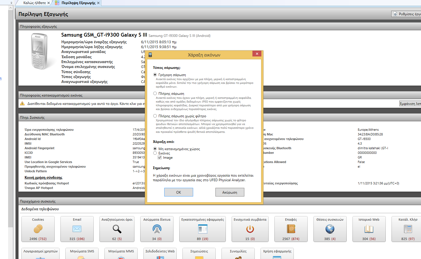Viewport: 421px width, 259px height.
Task: Open Ρυθμίσεις έργου project settings button
Action: [406, 14]
